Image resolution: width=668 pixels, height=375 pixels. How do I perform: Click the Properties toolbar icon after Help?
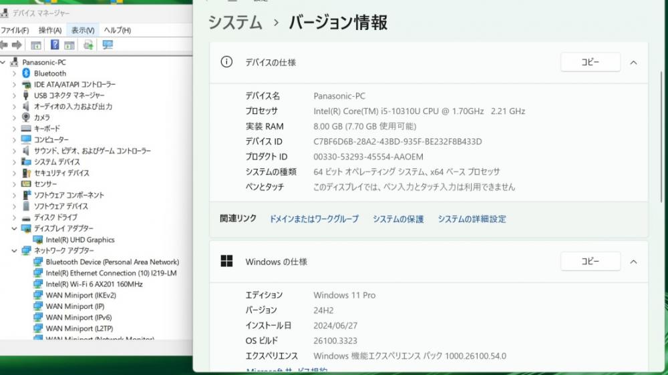[x=69, y=45]
